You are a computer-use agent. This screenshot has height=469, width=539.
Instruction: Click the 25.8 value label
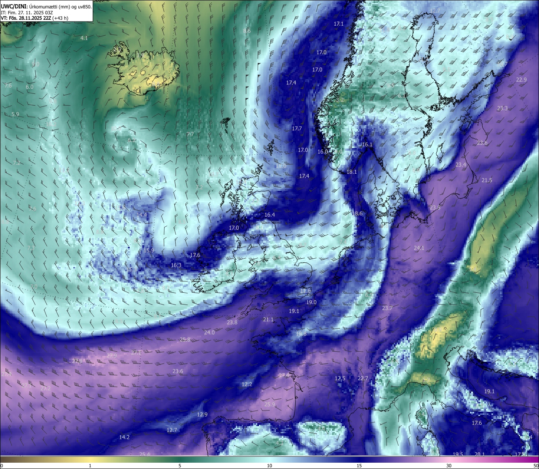click(x=185, y=340)
